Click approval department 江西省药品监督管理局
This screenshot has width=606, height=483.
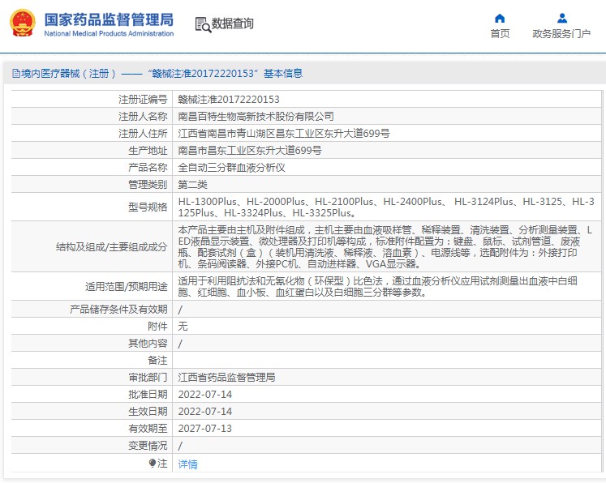(226, 377)
